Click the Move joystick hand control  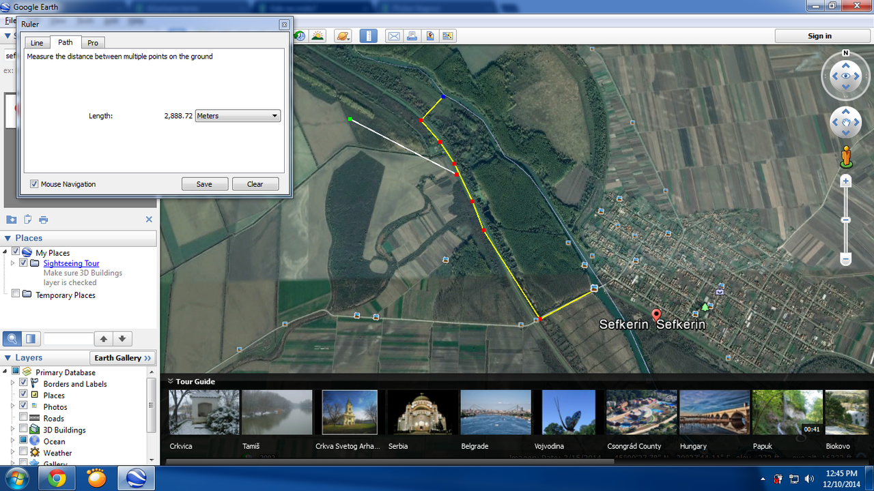click(x=846, y=123)
